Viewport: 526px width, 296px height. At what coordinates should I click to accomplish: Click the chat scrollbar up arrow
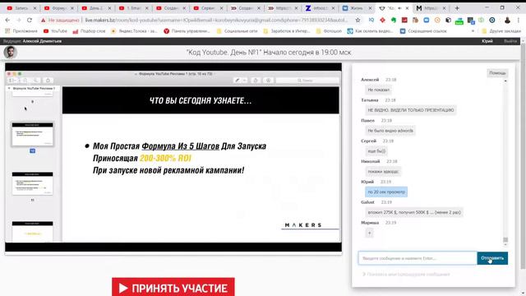point(505,81)
